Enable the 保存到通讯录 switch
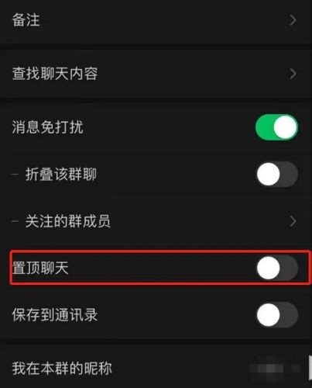The image size is (312, 388). point(277,315)
